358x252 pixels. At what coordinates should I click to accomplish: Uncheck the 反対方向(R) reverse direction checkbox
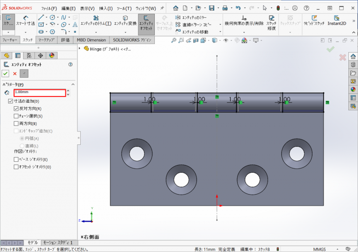pos(16,109)
